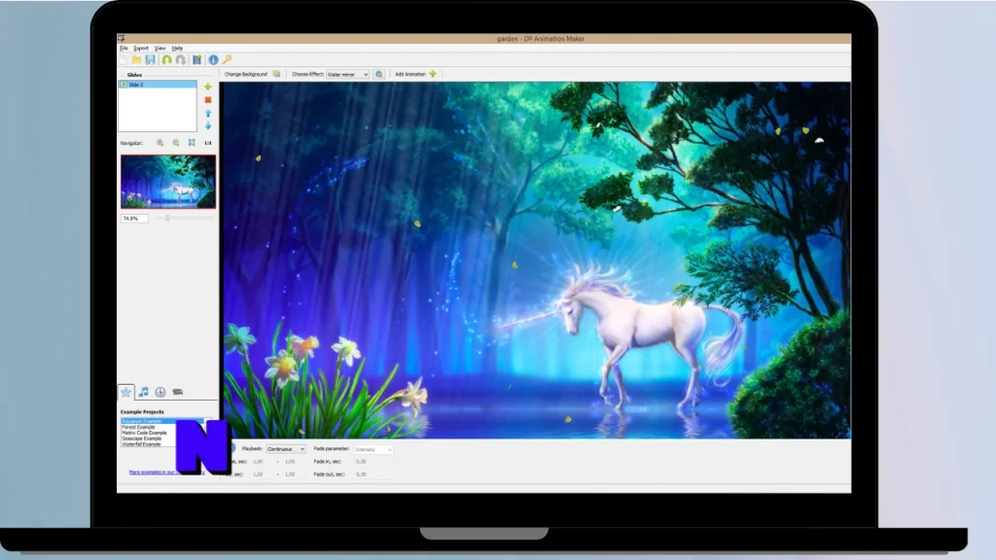Open a project with the folder icon
The width and height of the screenshot is (996, 560).
click(136, 59)
